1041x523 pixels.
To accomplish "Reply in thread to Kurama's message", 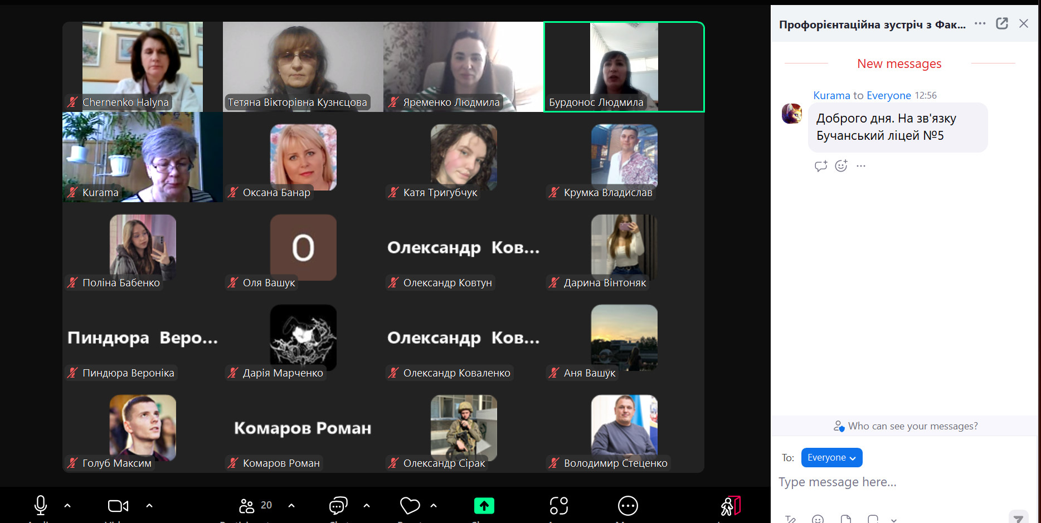I will coord(821,166).
